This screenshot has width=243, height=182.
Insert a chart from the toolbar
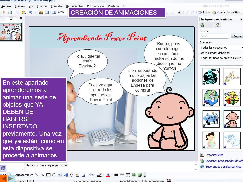[x=41, y=12]
